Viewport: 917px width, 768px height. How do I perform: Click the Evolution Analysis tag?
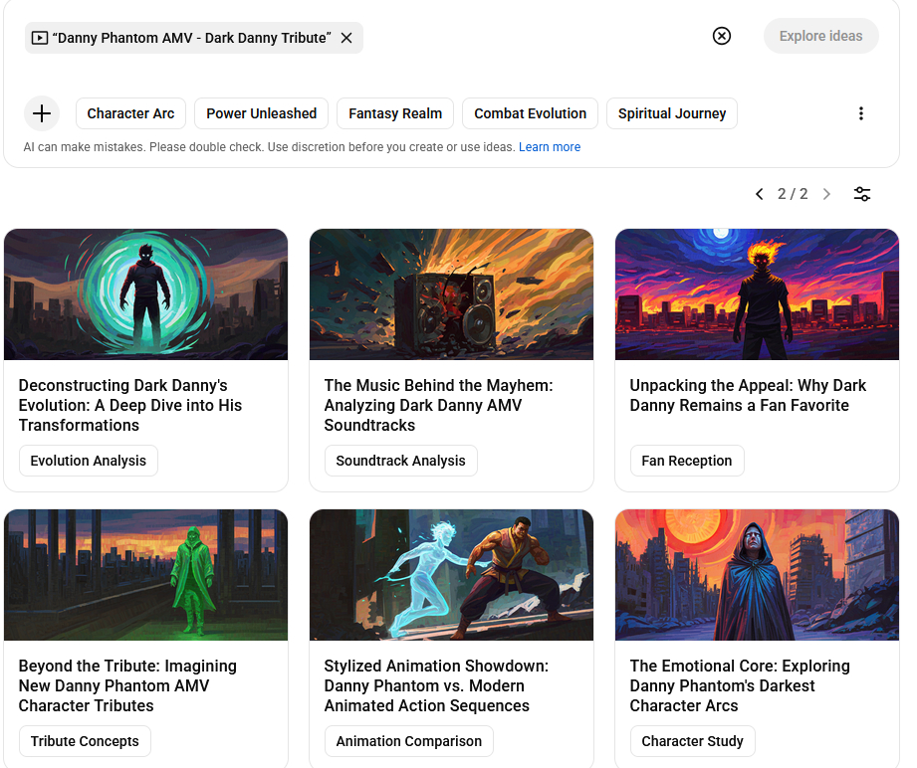[89, 461]
